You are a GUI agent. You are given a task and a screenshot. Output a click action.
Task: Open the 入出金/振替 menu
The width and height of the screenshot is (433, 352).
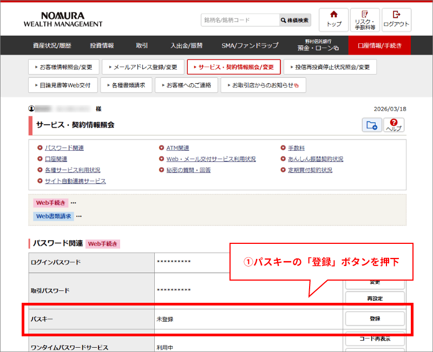[186, 45]
